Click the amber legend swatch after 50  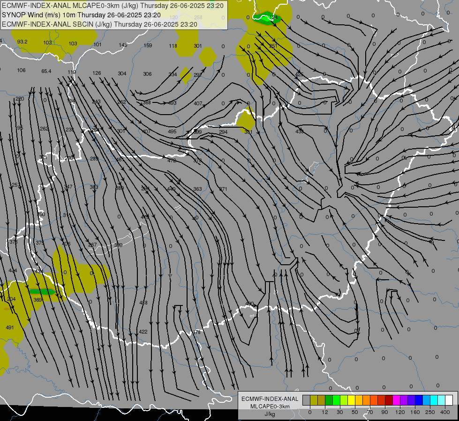[x=359, y=400]
